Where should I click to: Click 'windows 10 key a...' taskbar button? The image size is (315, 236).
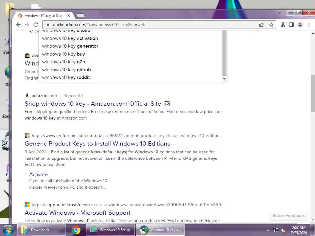click(160, 230)
